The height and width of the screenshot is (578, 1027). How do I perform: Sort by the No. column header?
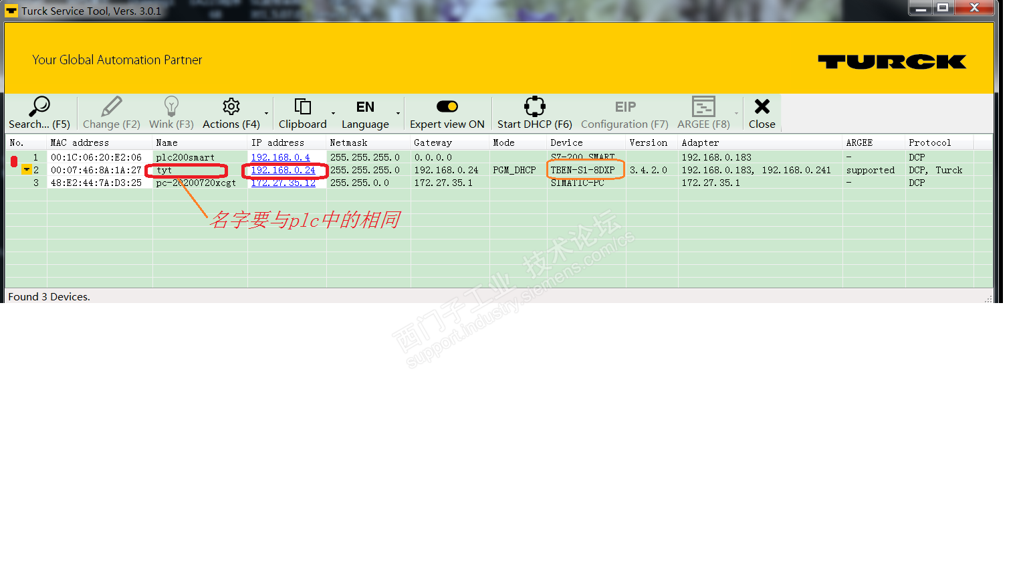pyautogui.click(x=26, y=142)
